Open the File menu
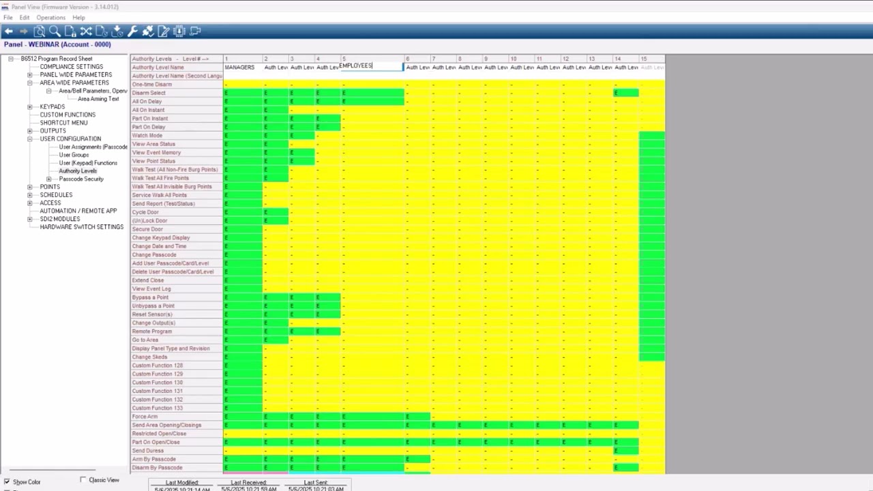 tap(8, 17)
